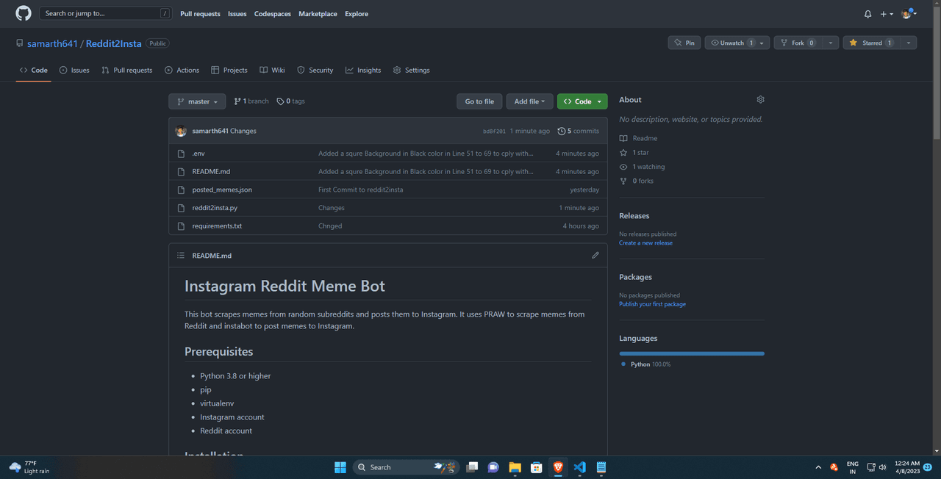Switch to the Projects tab
Screen dimensions: 941x479
(x=229, y=70)
